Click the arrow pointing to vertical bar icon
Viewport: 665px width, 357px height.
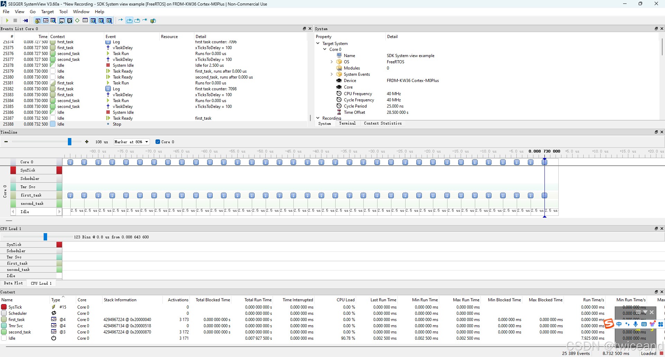pos(145,20)
